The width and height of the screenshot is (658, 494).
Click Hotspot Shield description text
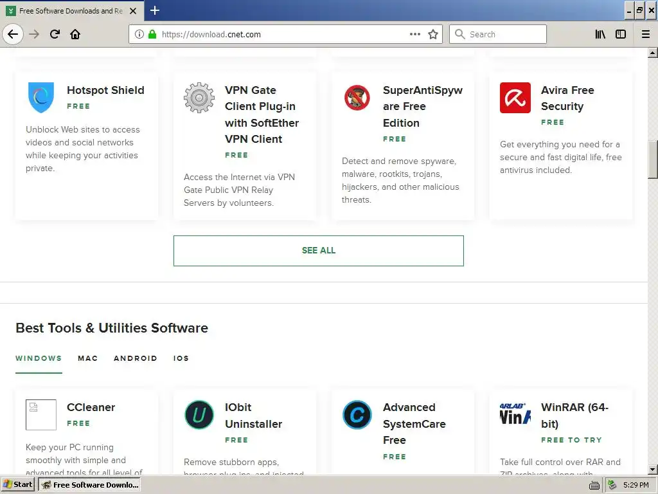83,149
